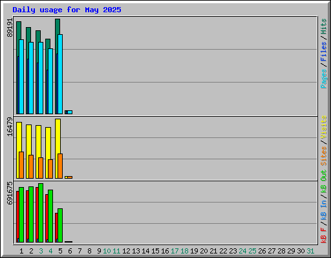331x258 pixels.
Task: Click day 30 on the x-axis
Action: 301,251
